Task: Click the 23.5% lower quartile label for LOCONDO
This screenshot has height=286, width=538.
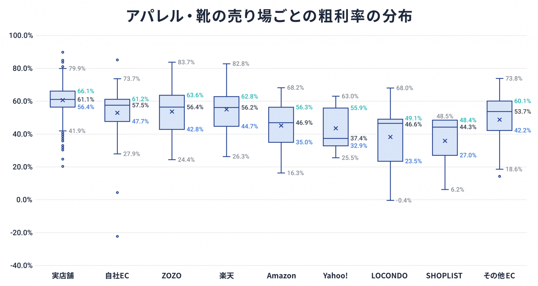Action: pyautogui.click(x=413, y=161)
